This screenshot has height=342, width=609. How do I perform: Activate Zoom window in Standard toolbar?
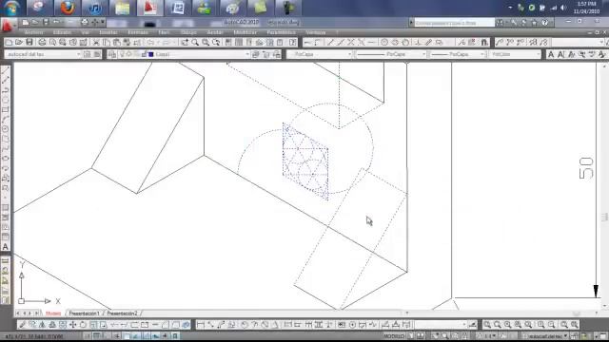tap(206, 42)
